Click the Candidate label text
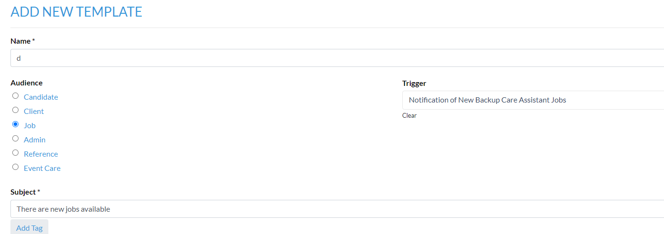The height and width of the screenshot is (234, 664). [x=41, y=97]
